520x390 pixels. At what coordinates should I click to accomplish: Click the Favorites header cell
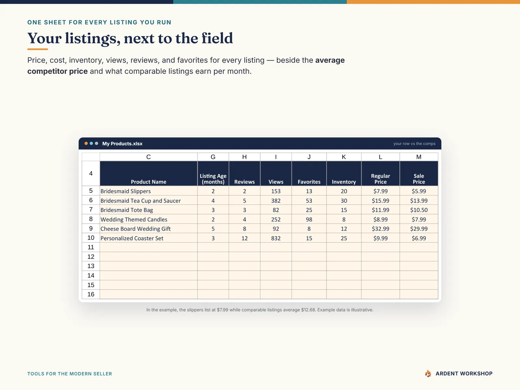(309, 174)
